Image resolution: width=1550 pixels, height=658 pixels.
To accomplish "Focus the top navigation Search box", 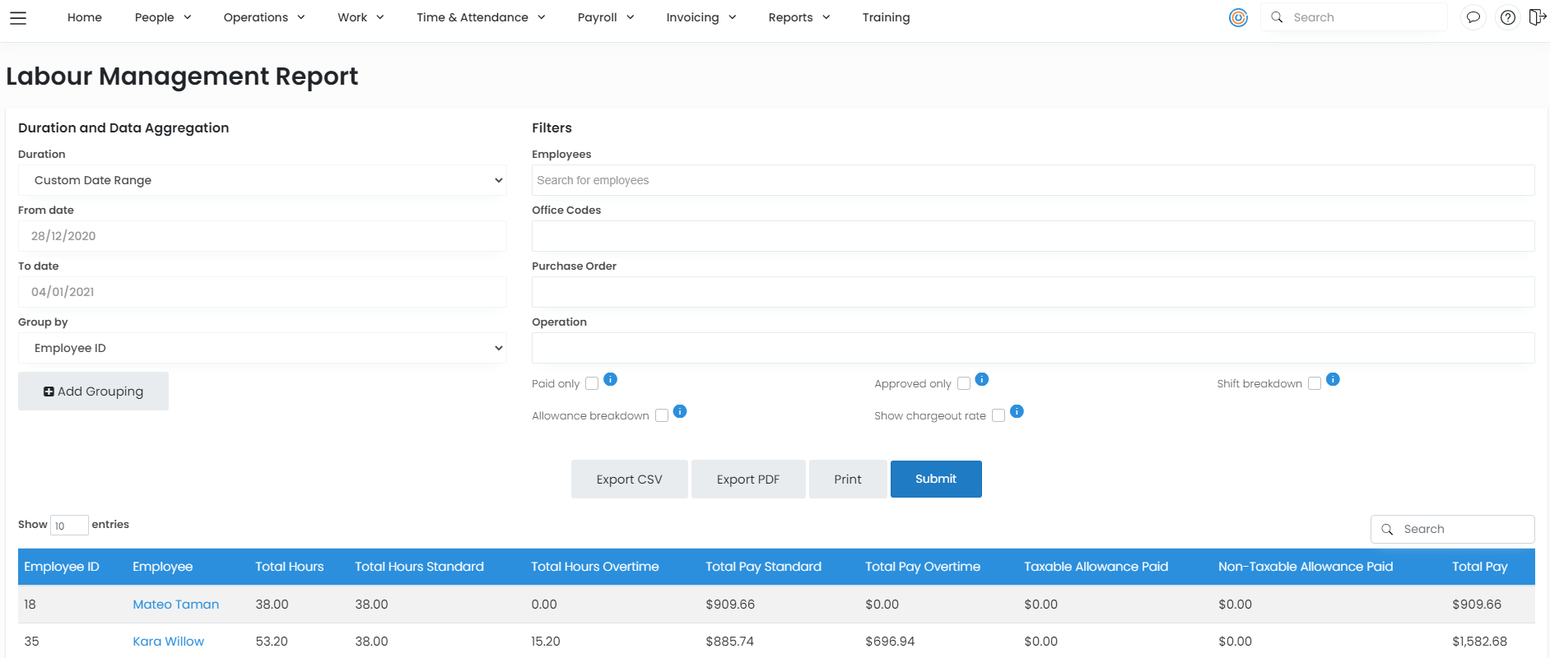I will click(x=1354, y=17).
